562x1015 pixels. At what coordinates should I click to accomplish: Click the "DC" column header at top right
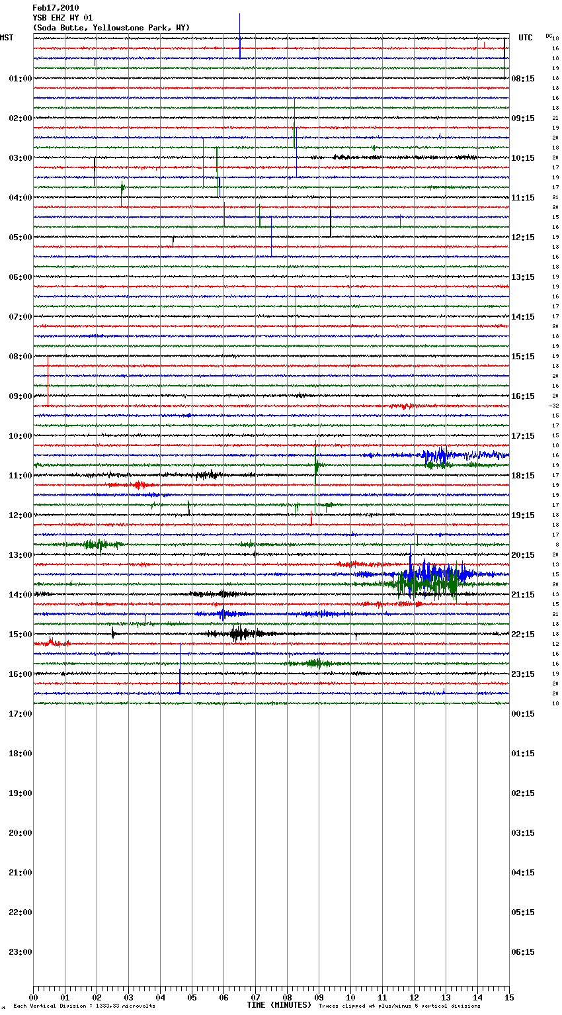(x=549, y=36)
